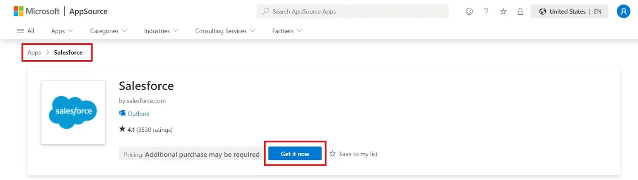Open help via question mark icon
The width and height of the screenshot is (638, 180).
[x=486, y=11]
